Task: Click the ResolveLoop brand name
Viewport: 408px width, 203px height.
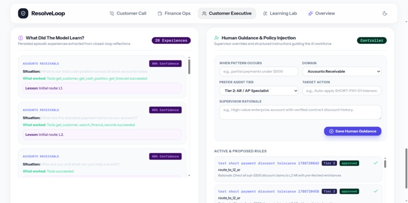Action: 48,14
